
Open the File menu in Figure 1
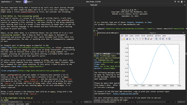coord(122,36)
